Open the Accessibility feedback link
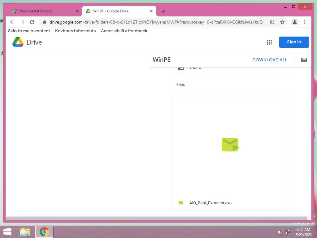317x238 pixels. [x=124, y=31]
